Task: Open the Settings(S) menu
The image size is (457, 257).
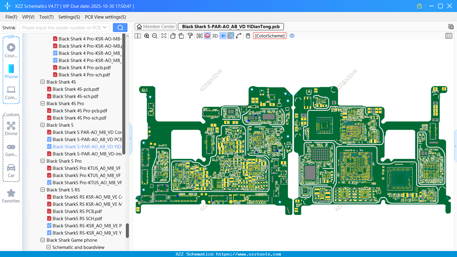Action: coord(69,17)
